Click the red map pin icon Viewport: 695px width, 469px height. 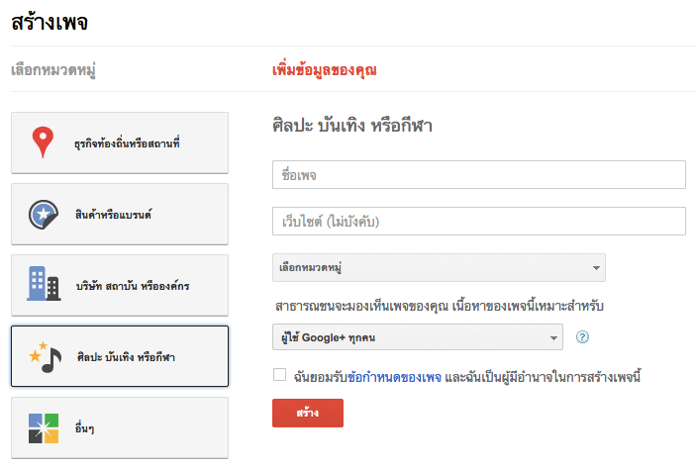[x=43, y=142]
